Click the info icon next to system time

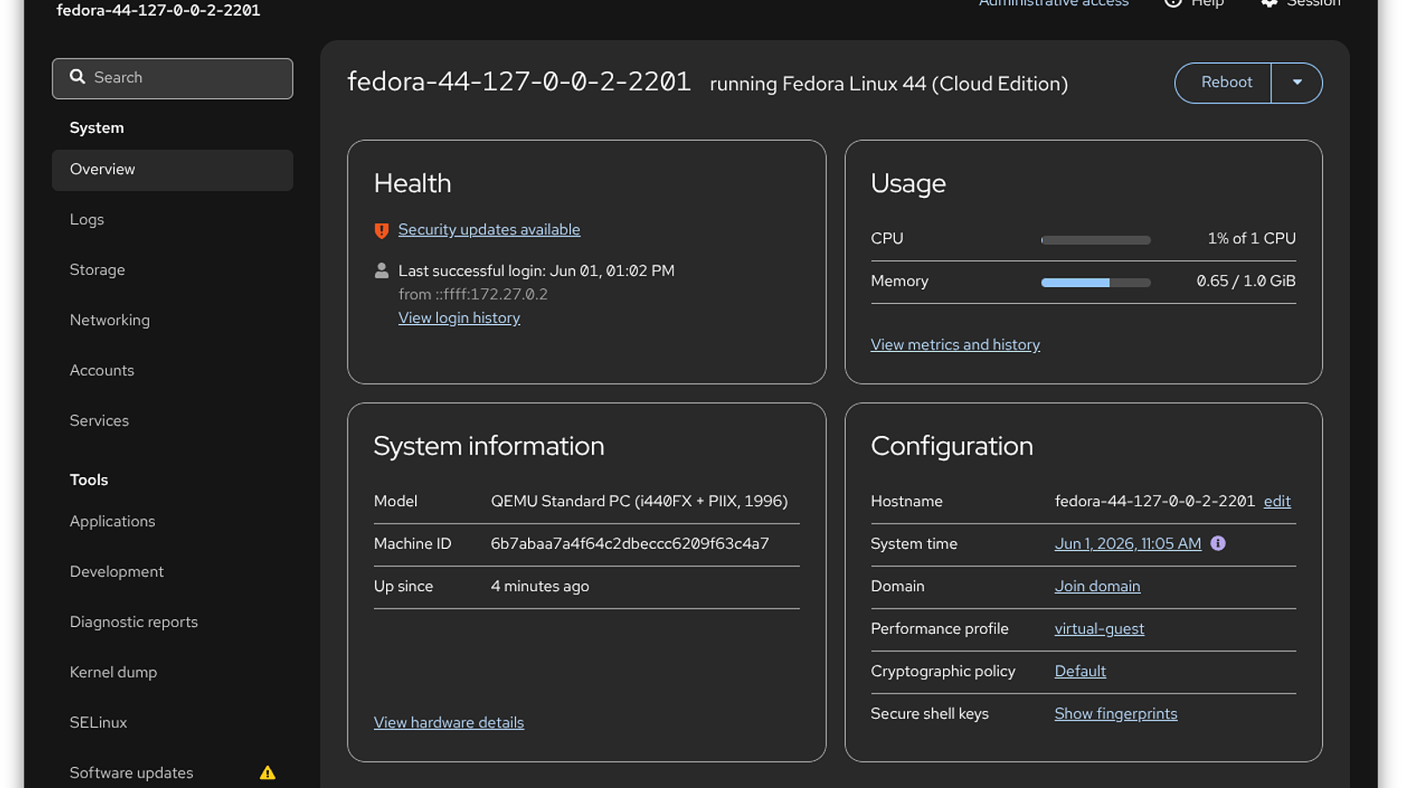tap(1218, 544)
